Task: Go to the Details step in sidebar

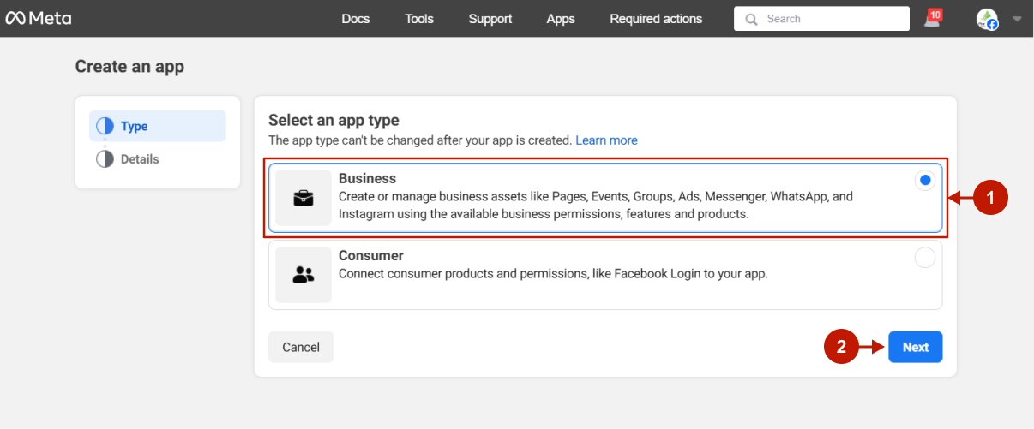Action: 158,159
